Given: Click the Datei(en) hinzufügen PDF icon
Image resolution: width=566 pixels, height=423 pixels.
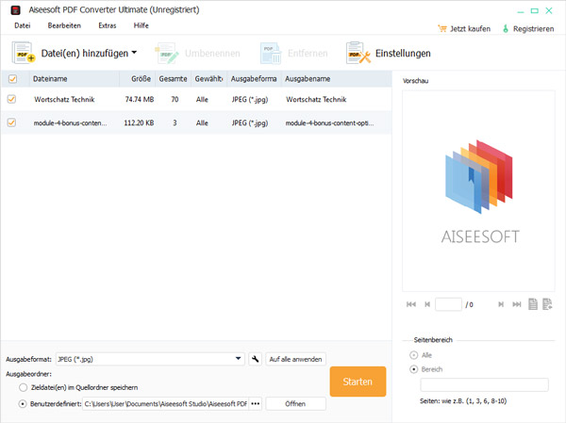Looking at the screenshot, I should [x=23, y=54].
